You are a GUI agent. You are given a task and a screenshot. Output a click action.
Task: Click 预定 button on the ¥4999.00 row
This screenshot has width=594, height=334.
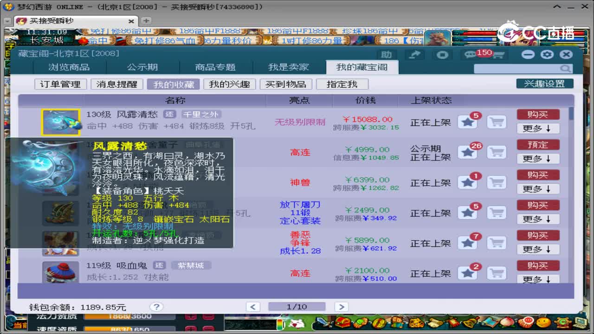pyautogui.click(x=538, y=145)
